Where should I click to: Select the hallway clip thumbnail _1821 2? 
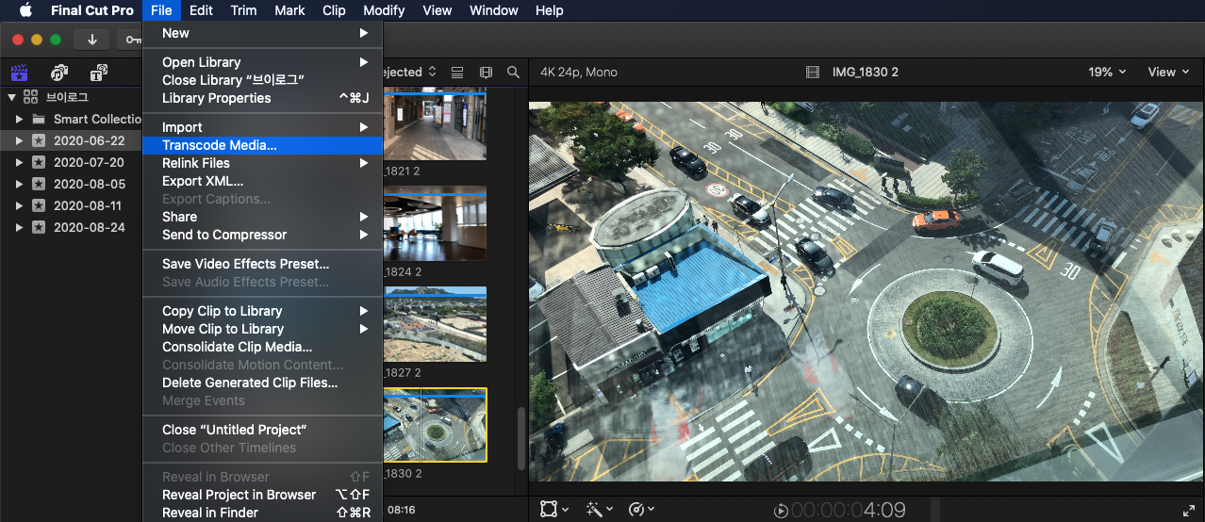pyautogui.click(x=435, y=125)
